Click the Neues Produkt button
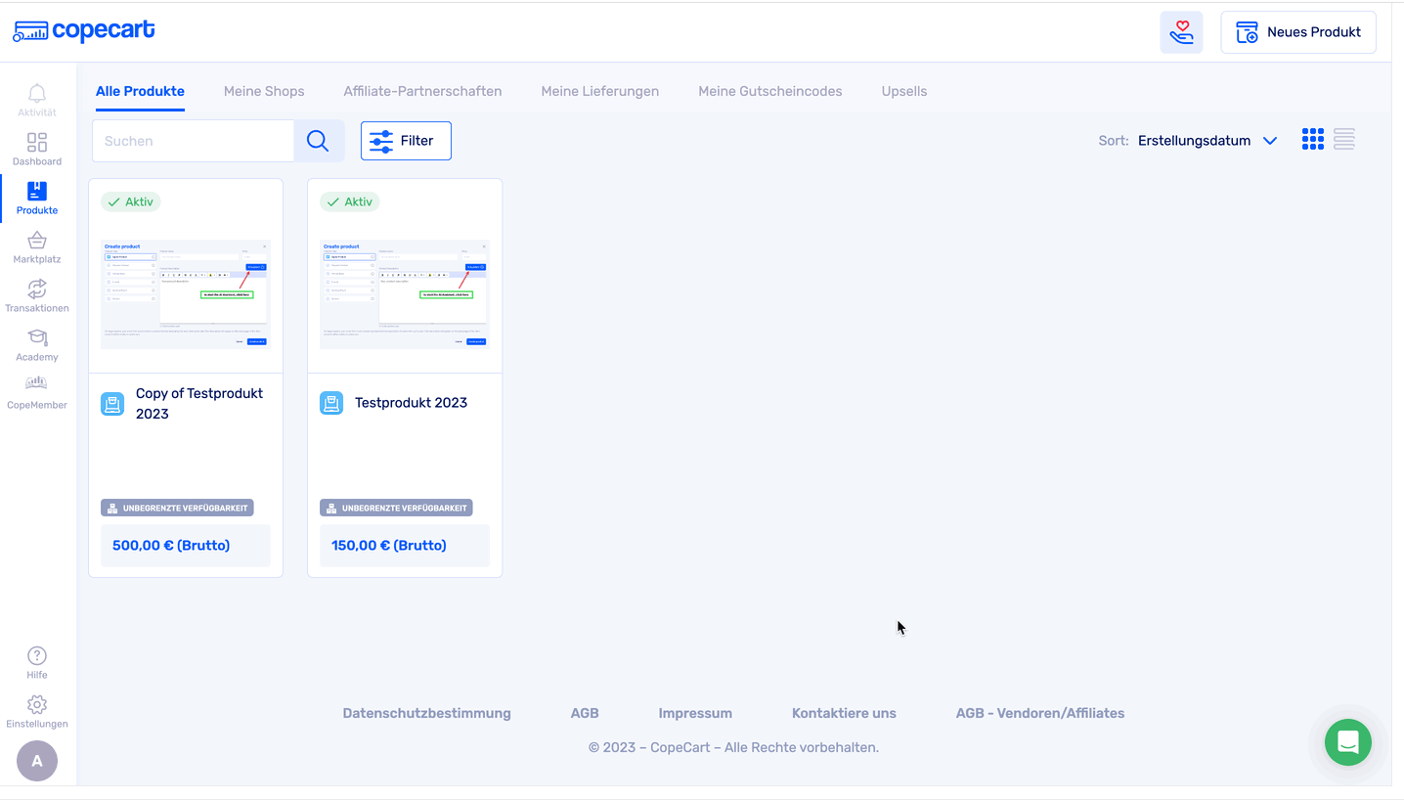Image resolution: width=1404 pixels, height=800 pixels. (1298, 32)
